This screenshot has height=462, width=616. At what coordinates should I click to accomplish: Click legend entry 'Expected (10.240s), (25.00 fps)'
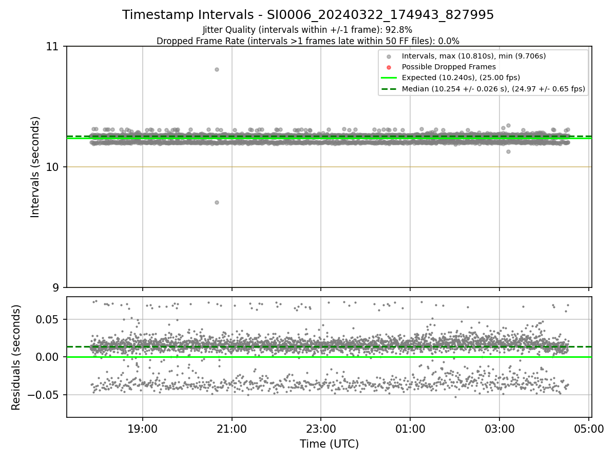[x=461, y=78]
